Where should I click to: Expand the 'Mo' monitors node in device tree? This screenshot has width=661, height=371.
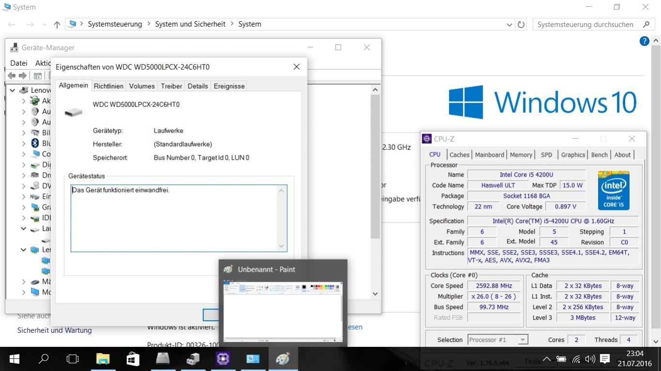click(24, 292)
